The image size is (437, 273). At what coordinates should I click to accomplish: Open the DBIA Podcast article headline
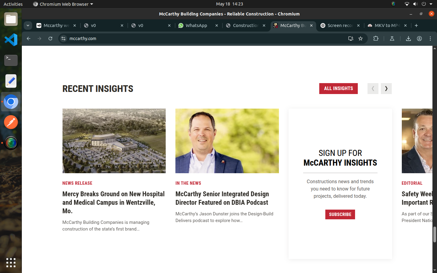(222, 198)
